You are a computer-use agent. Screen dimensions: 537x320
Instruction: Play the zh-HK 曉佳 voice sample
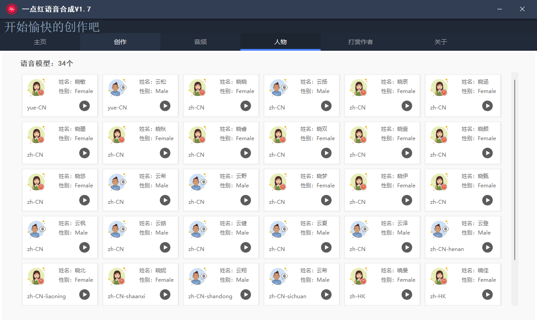(488, 295)
